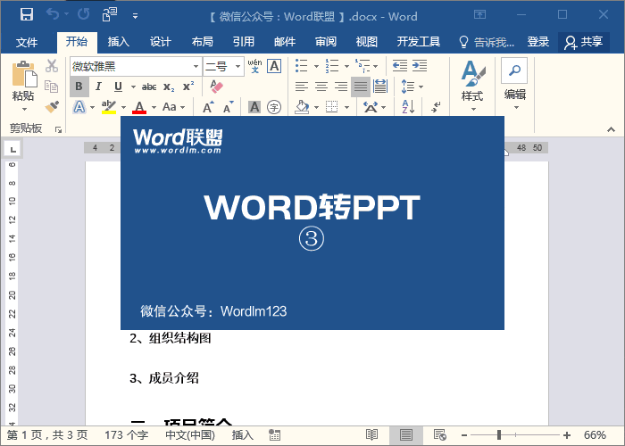Click the increase indent icon
The width and height of the screenshot is (625, 446).
click(x=420, y=66)
